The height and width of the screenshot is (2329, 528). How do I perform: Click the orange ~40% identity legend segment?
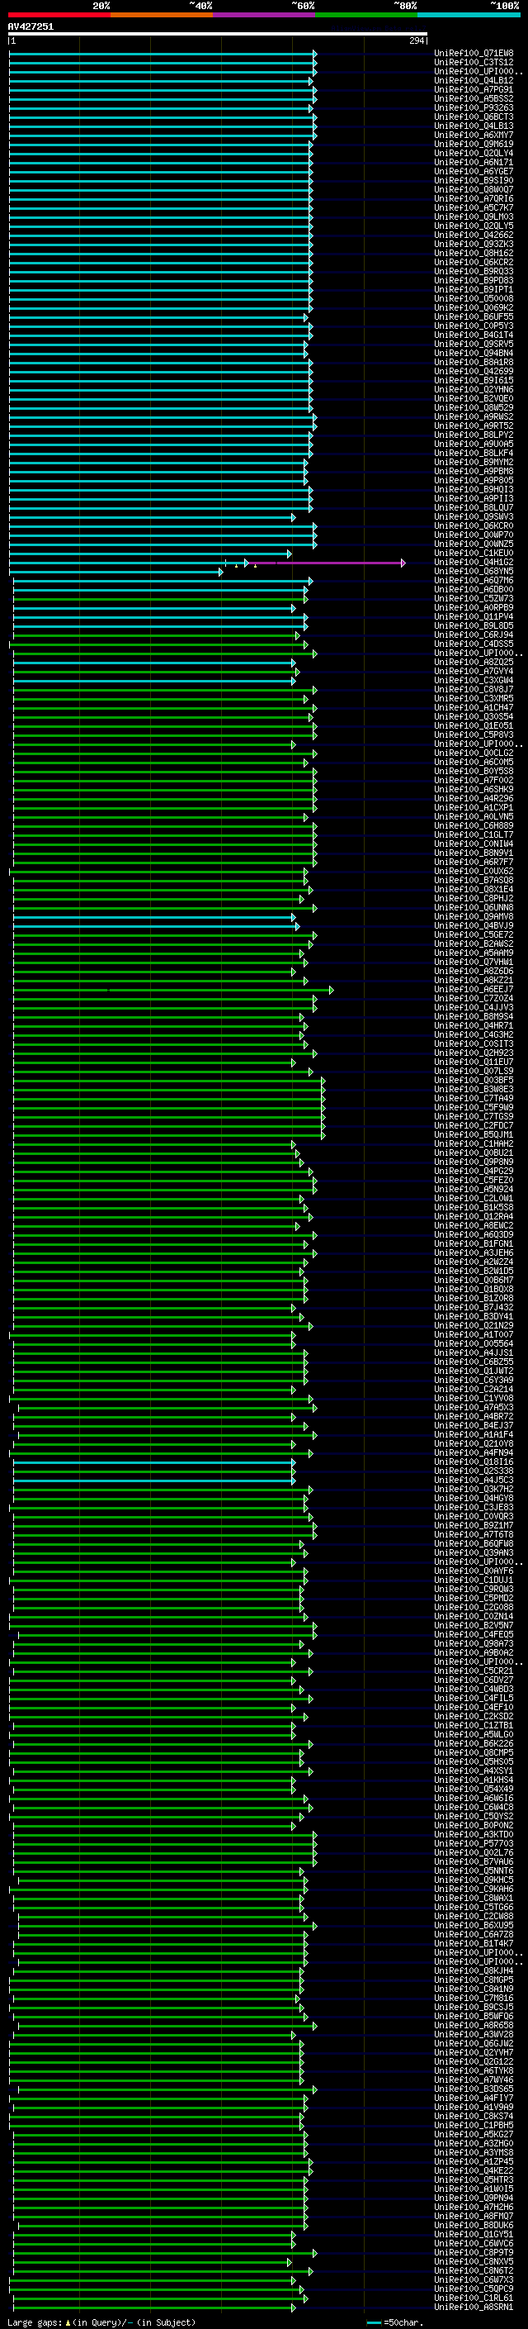tap(162, 15)
